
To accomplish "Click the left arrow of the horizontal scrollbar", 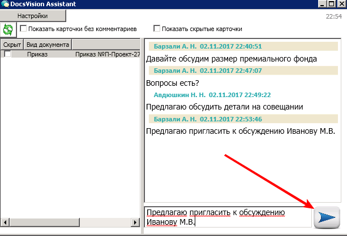I will coord(5,222).
